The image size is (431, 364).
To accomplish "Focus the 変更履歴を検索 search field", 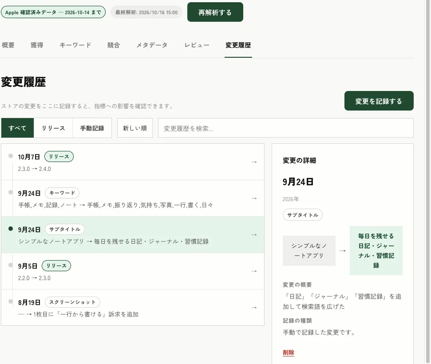I will [x=285, y=128].
